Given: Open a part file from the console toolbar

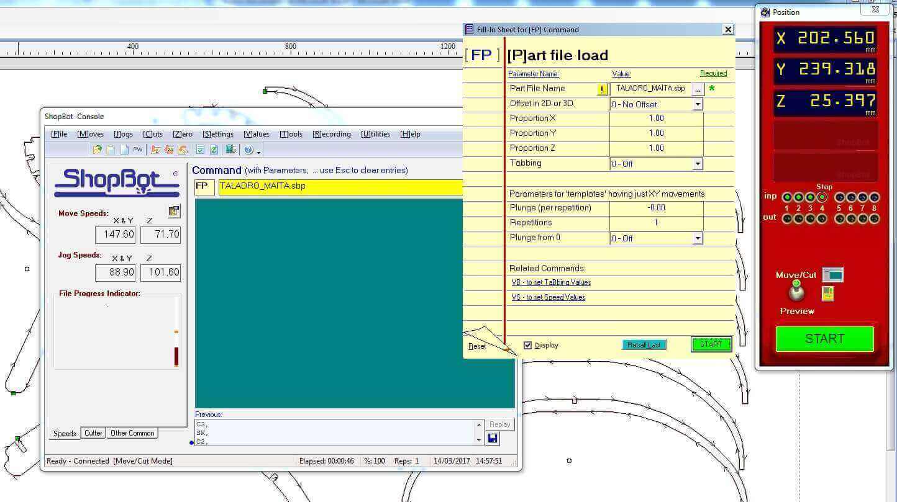Looking at the screenshot, I should (x=98, y=149).
